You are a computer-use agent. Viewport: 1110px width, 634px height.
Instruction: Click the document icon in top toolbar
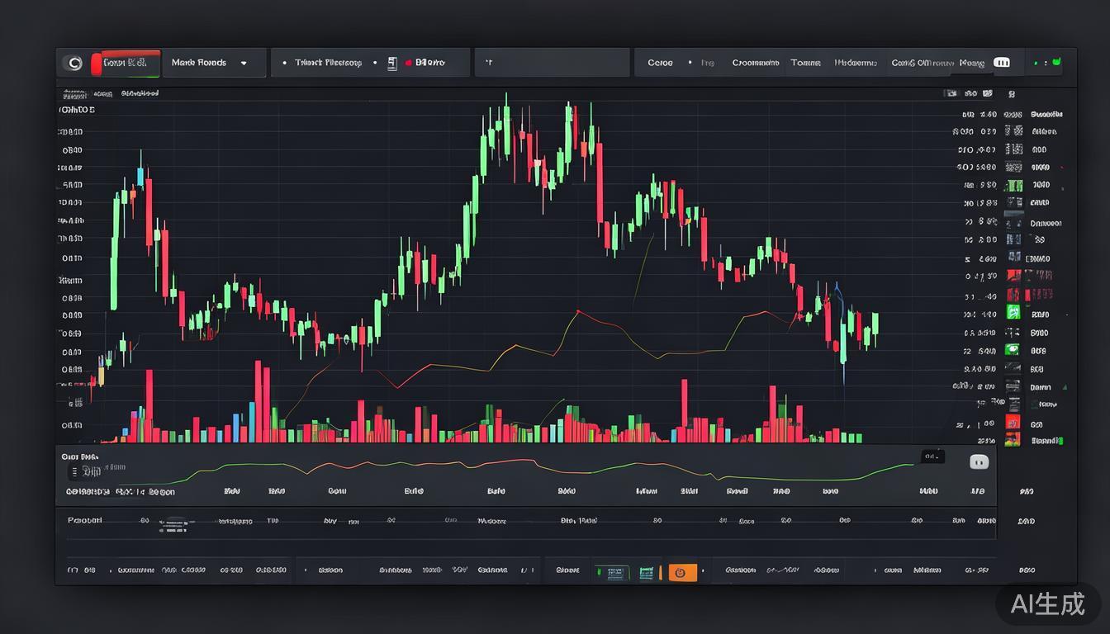click(x=392, y=63)
